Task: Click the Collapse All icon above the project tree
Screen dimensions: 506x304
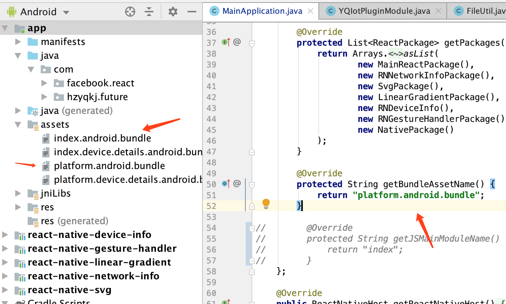Action: (149, 11)
